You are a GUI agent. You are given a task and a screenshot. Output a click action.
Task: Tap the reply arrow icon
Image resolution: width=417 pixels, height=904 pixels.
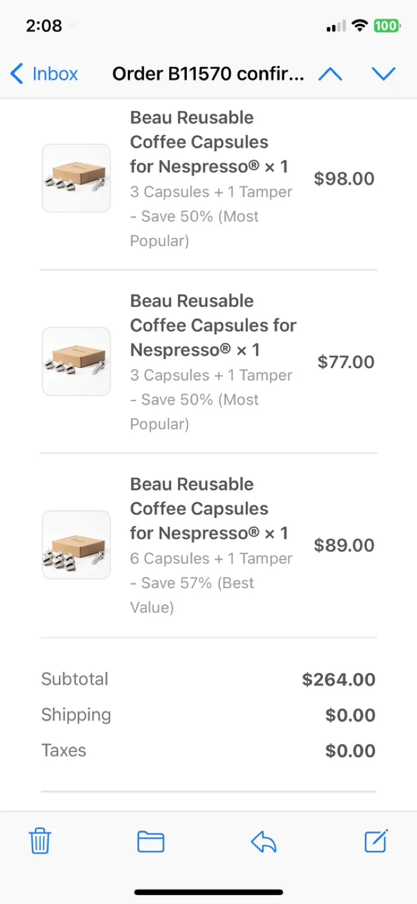(x=263, y=841)
